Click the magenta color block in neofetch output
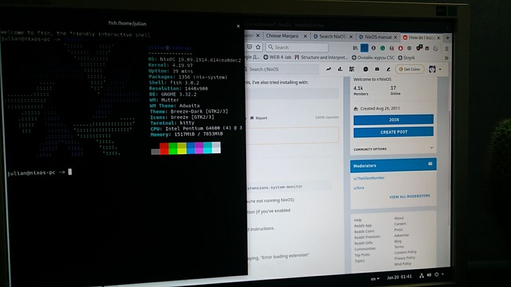 pos(199,148)
